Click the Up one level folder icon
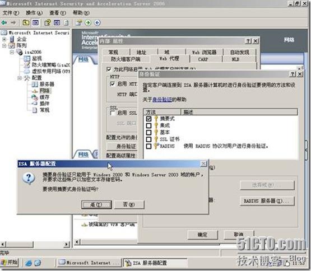 (26, 23)
